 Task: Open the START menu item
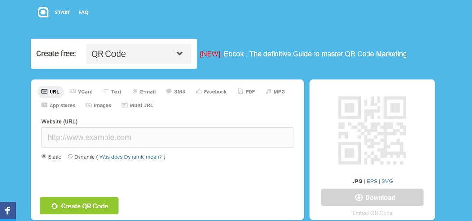coord(63,13)
